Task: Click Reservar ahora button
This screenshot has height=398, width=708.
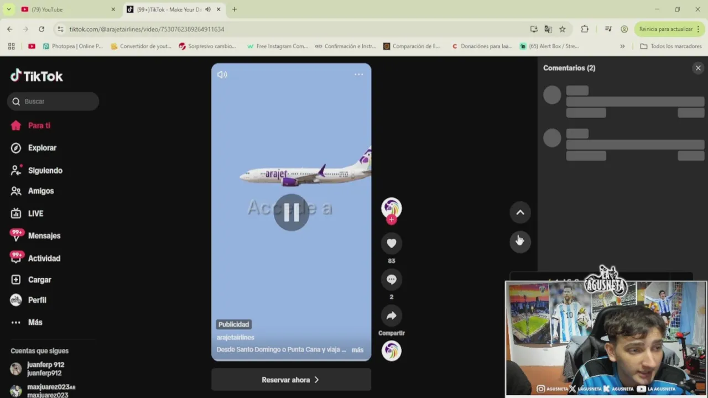Action: (291, 380)
